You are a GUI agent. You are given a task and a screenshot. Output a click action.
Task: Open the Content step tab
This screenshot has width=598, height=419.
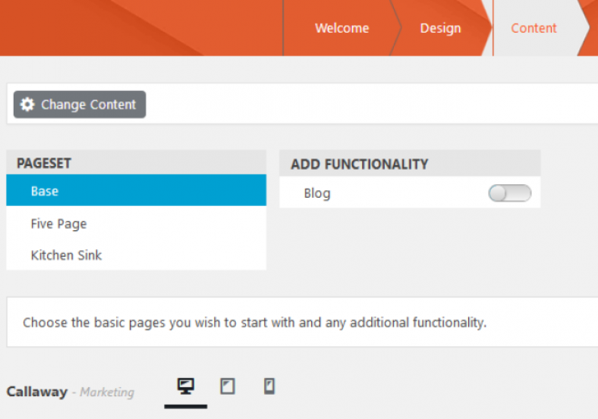point(533,28)
